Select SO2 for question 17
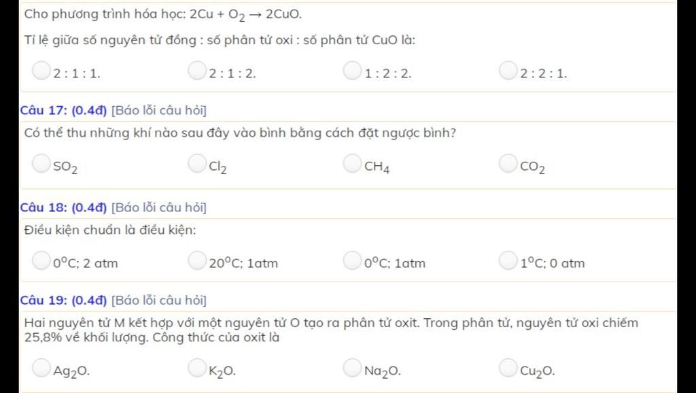Screen dimensions: 696x393 (41, 163)
